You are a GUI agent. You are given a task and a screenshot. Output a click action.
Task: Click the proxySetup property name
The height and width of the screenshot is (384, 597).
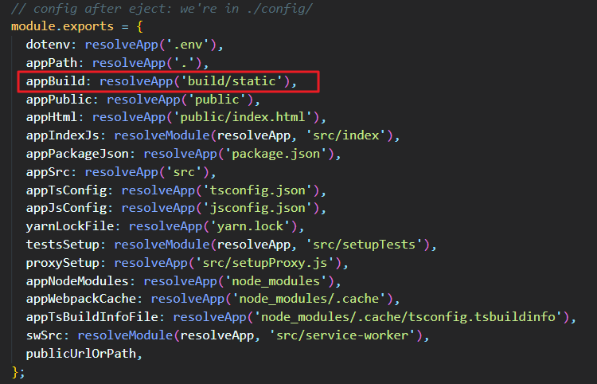click(x=62, y=263)
